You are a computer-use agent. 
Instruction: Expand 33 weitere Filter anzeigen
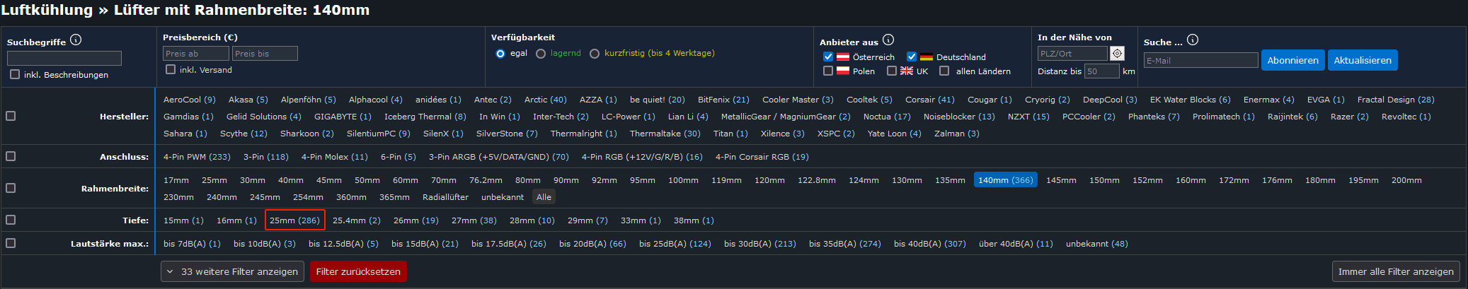tap(233, 271)
